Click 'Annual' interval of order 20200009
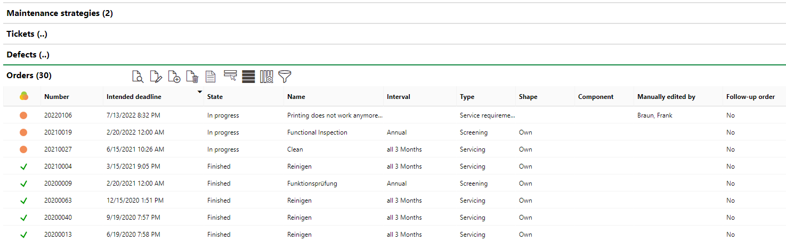Screen dimensions: 786x242 click(397, 183)
